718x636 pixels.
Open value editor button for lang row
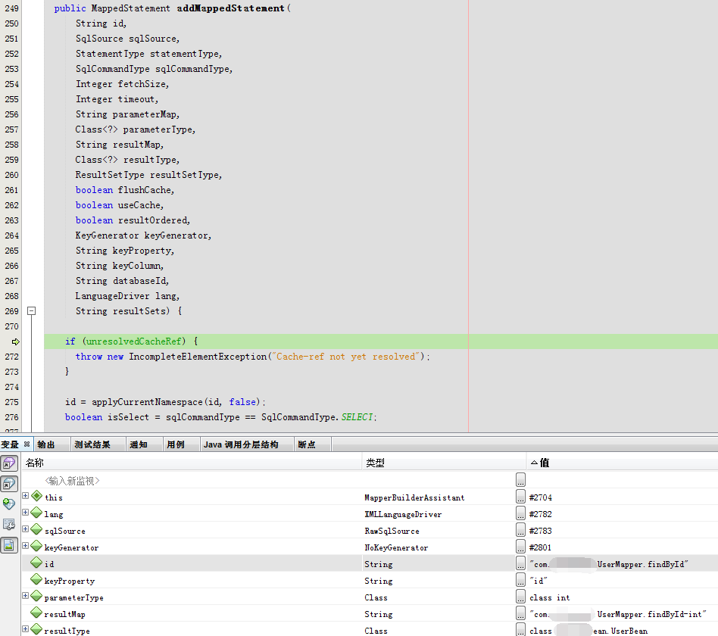520,513
